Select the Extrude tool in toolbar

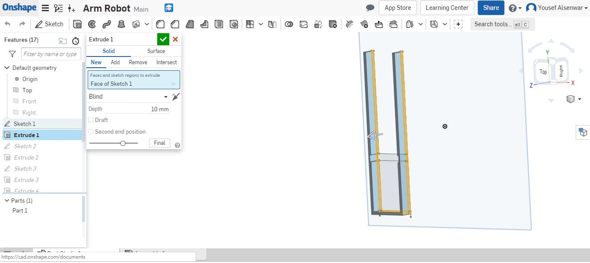point(77,24)
